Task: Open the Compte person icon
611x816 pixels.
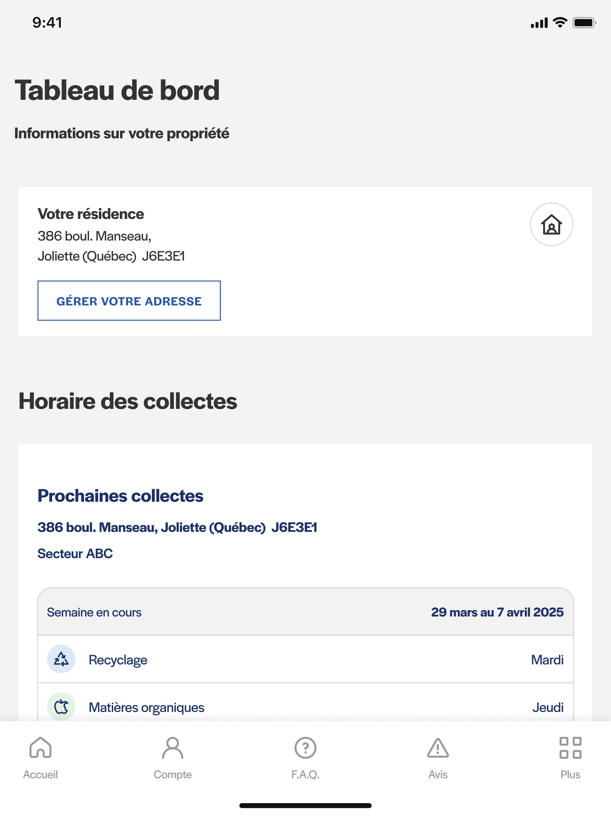Action: 172,748
